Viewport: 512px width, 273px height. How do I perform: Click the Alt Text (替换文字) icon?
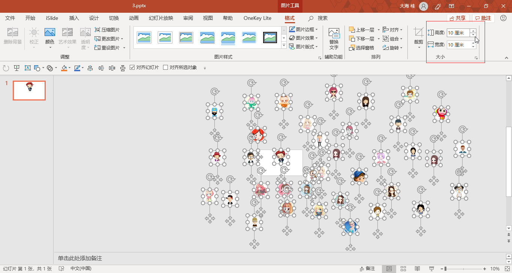334,33
